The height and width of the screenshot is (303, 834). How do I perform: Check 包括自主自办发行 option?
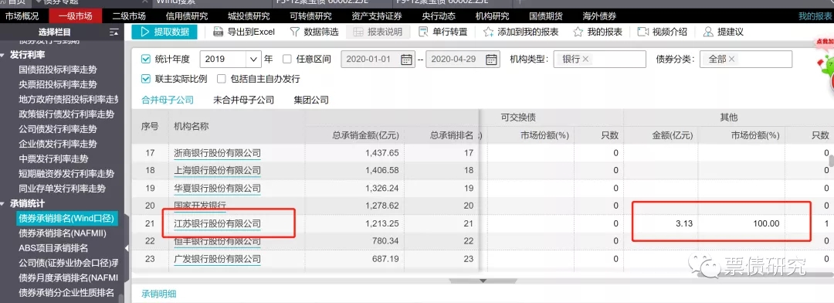222,79
